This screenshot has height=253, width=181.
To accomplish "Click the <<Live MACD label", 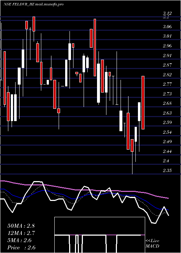I will (x=152, y=244).
